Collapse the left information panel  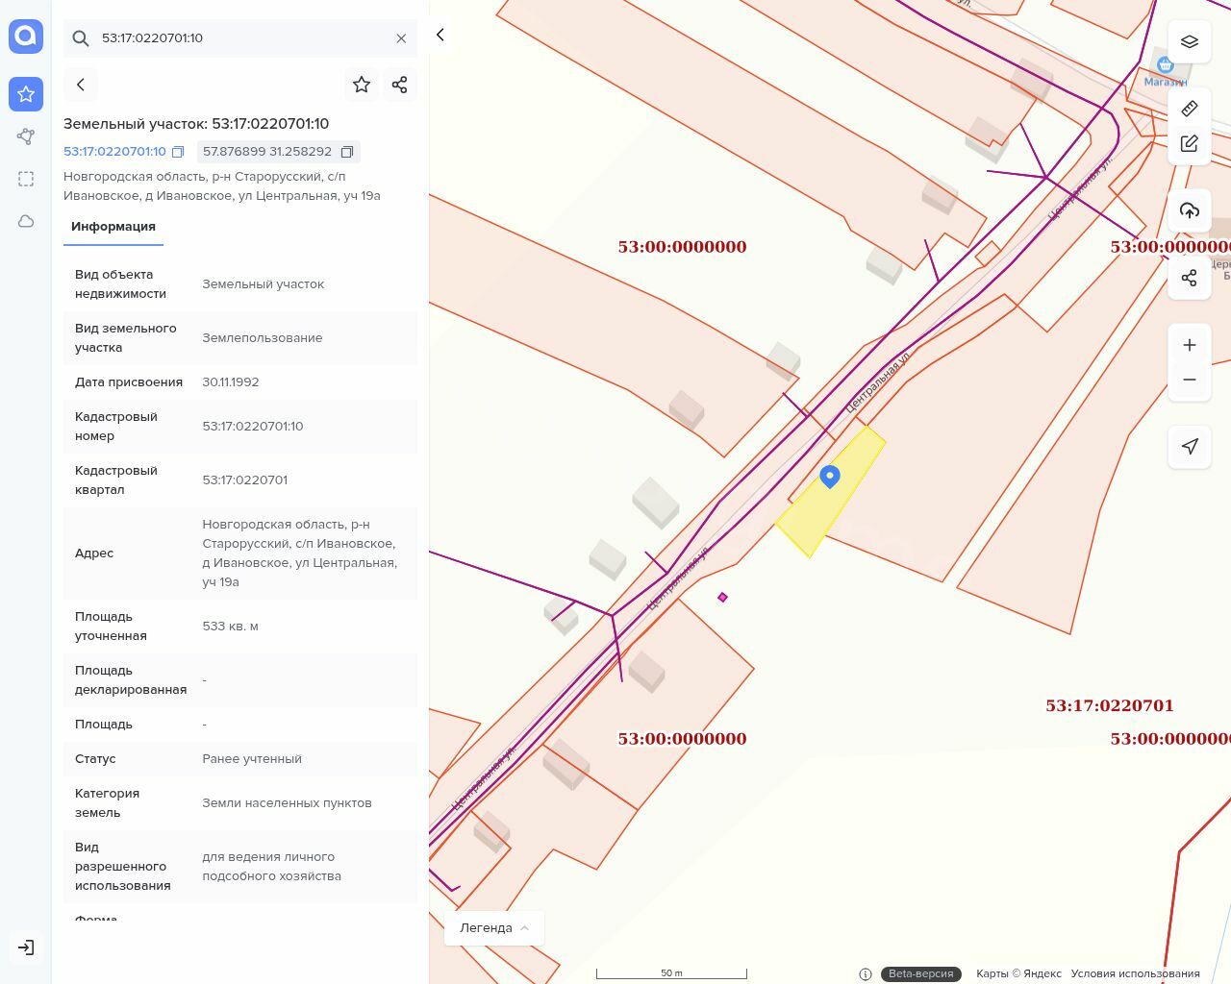pos(440,35)
